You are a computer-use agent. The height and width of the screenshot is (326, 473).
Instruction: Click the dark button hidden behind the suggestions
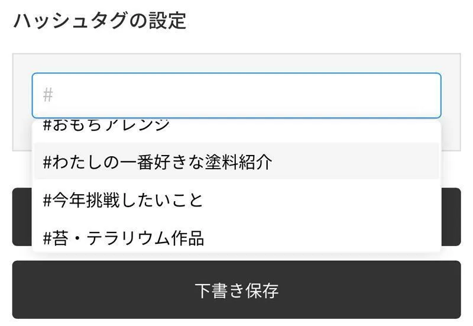coord(452,217)
